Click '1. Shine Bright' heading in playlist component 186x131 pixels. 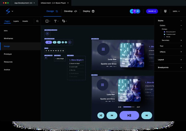[x=75, y=60]
